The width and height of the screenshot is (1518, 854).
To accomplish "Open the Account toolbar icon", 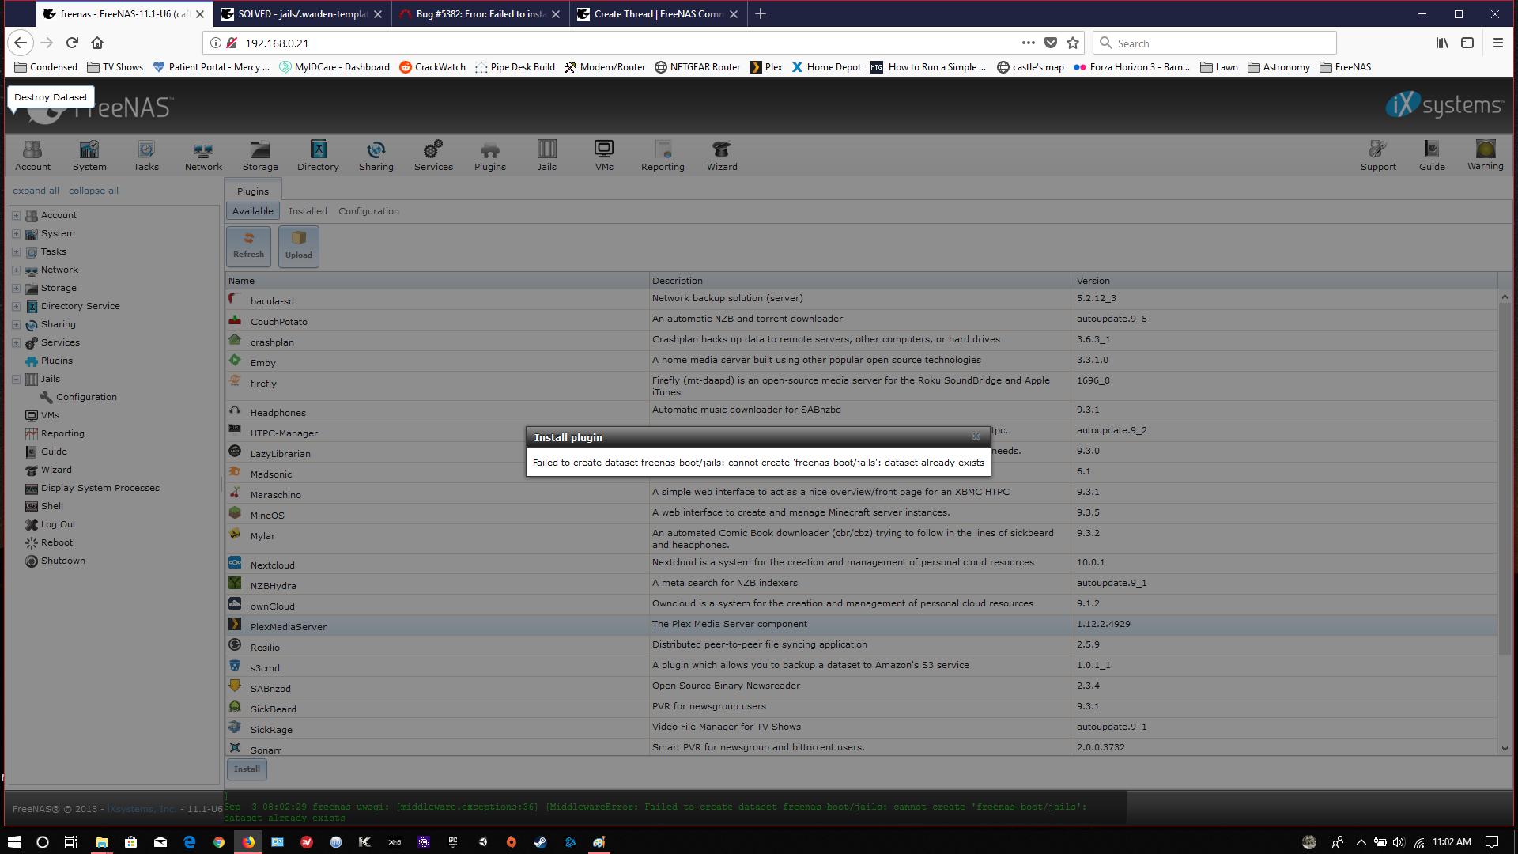I will (x=32, y=155).
